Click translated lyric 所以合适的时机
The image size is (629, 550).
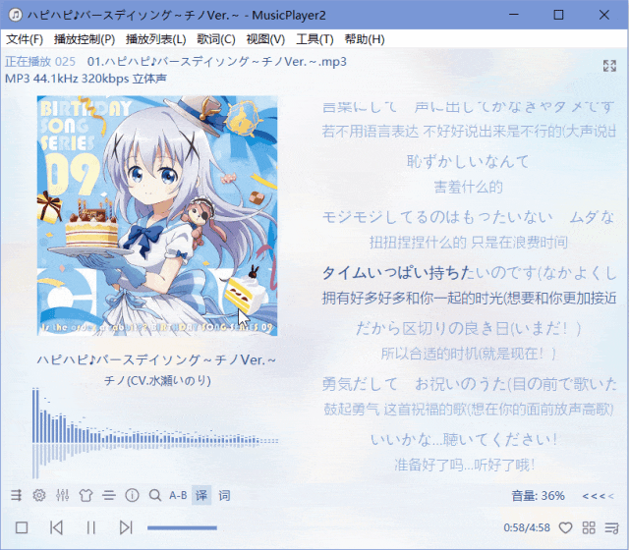(x=468, y=354)
